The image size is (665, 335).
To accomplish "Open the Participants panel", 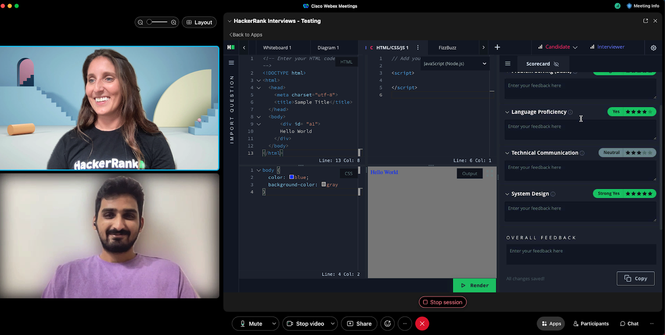I will (591, 324).
